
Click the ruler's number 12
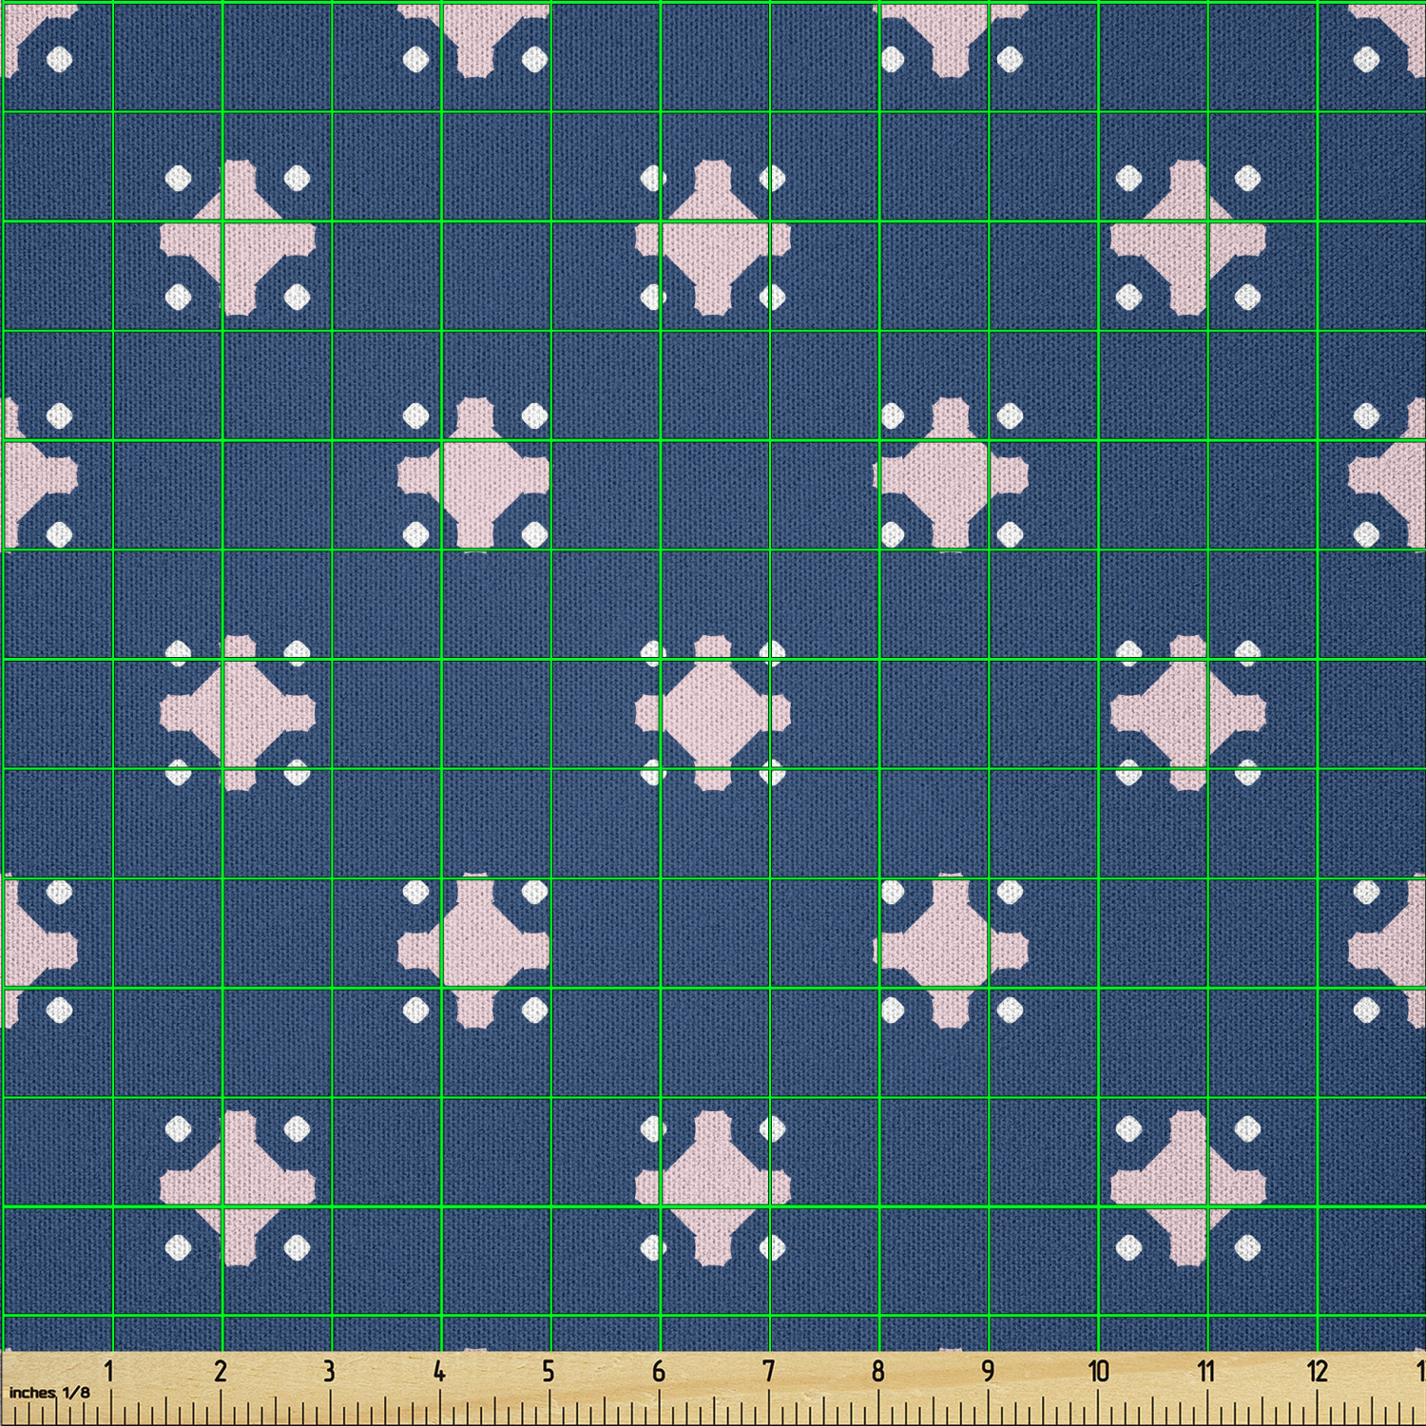tap(1317, 1371)
